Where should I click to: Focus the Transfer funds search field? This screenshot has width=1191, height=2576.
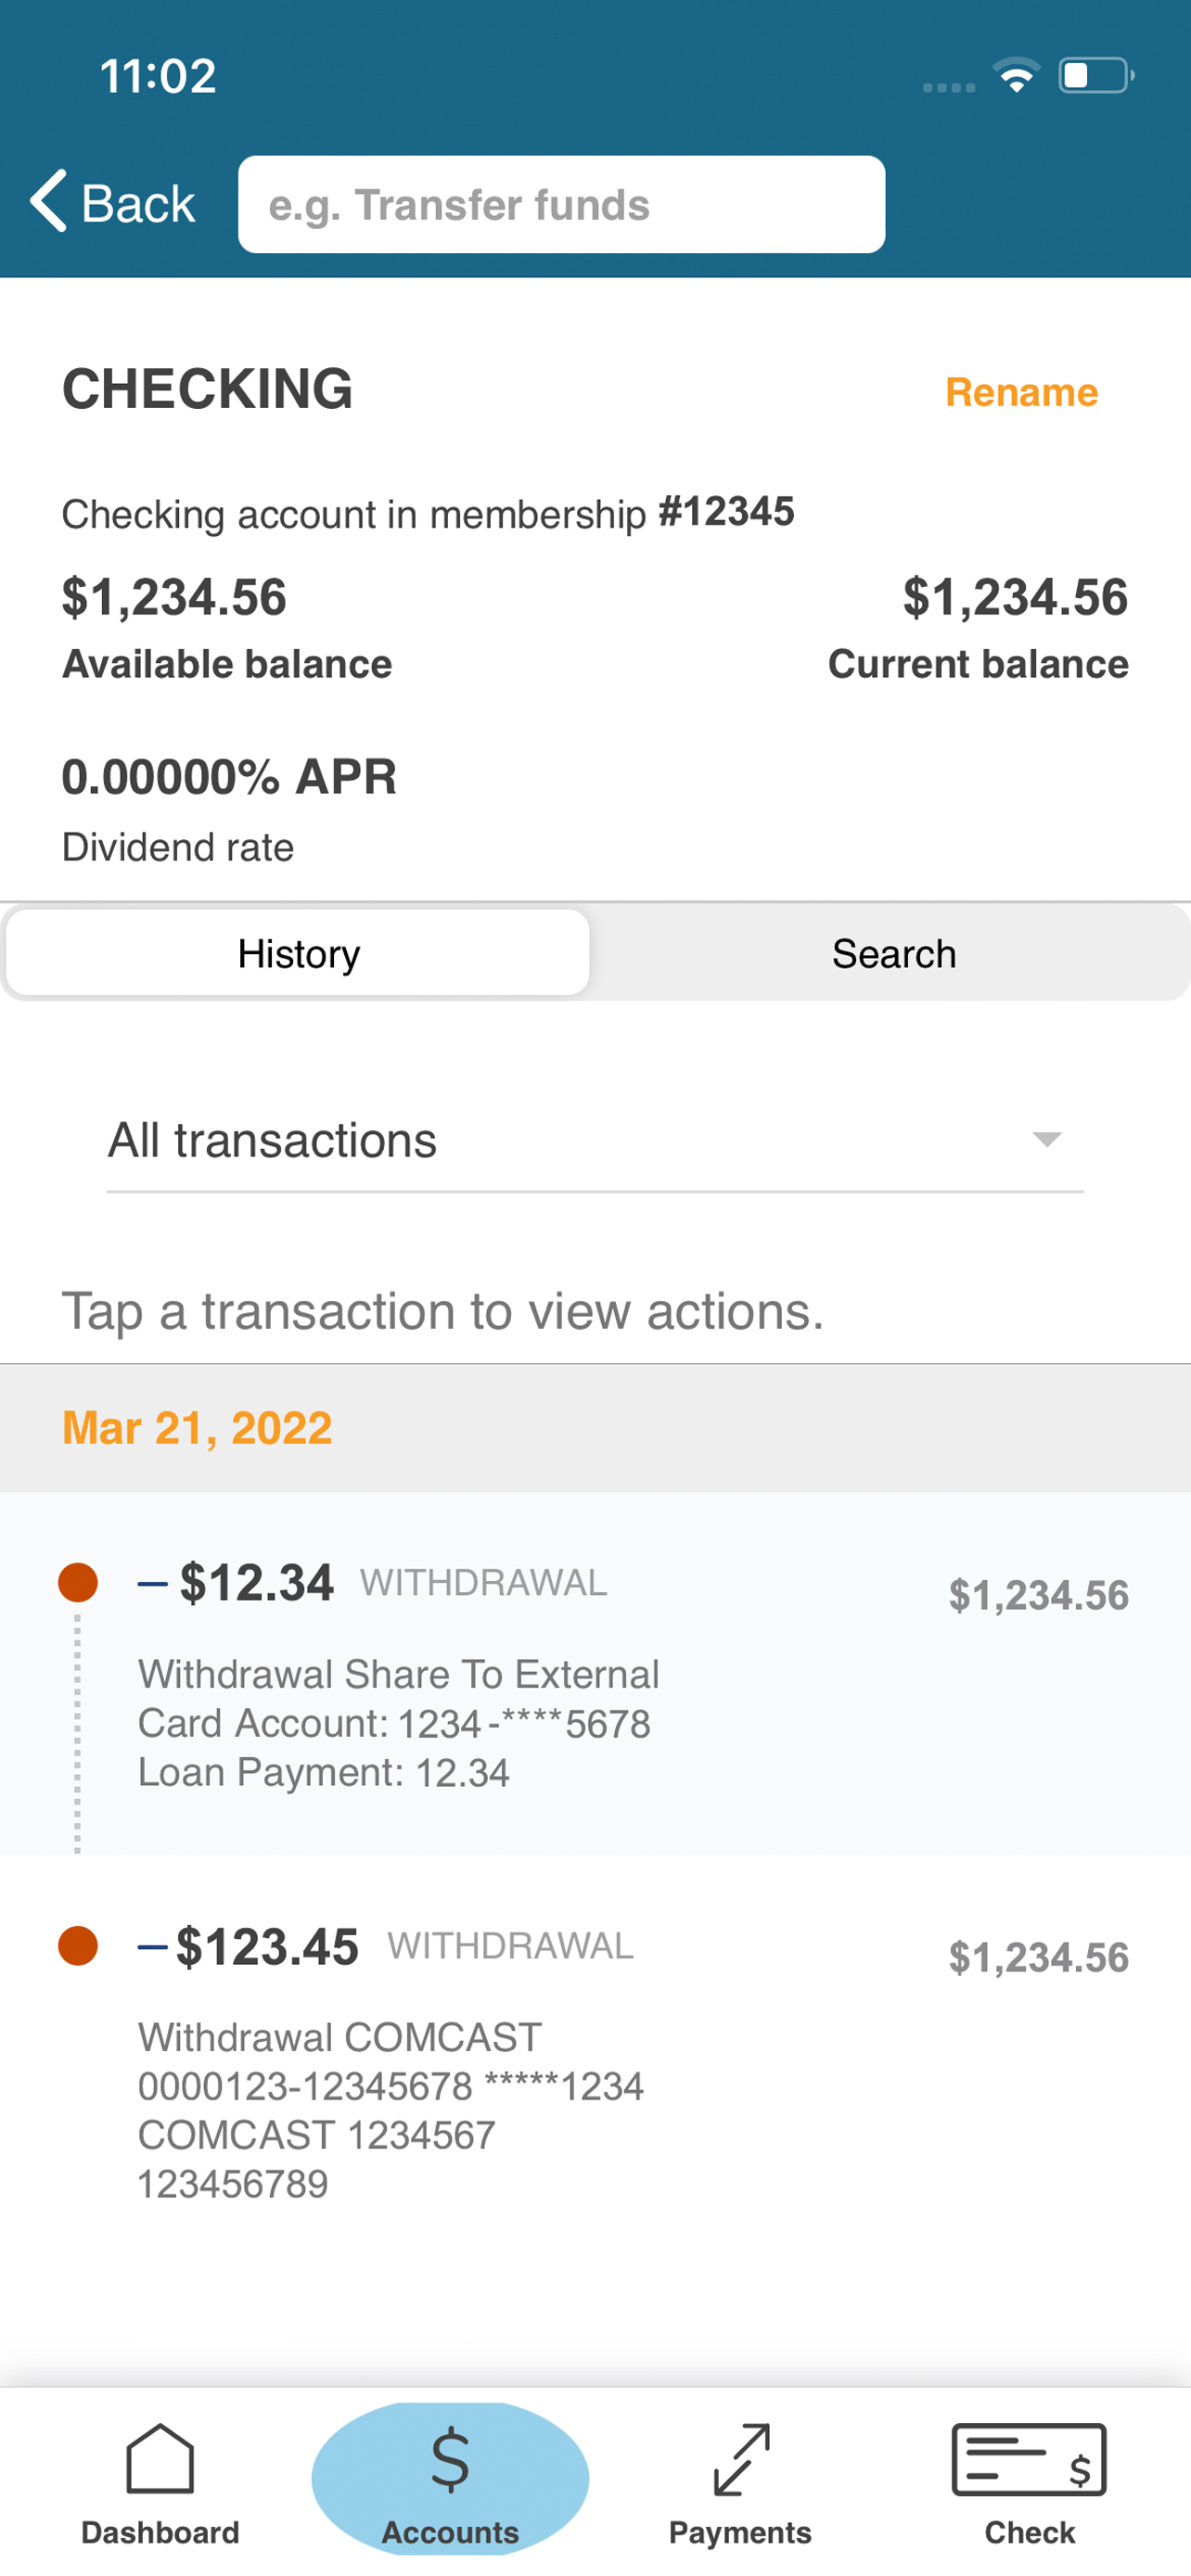561,204
